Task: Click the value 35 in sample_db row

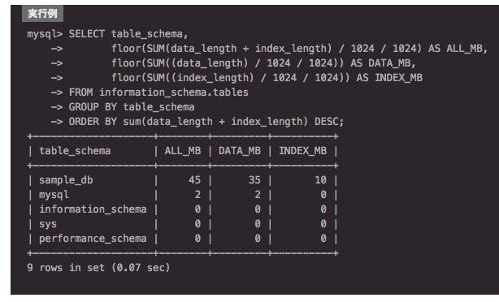Action: (254, 180)
